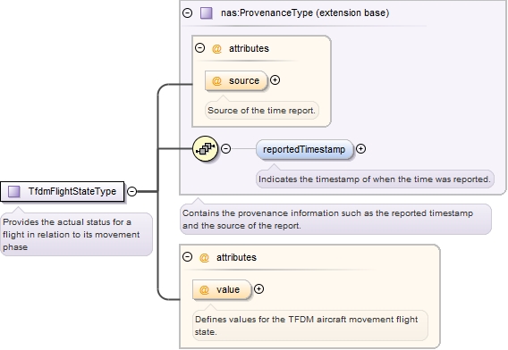Expand the source attribute details
This screenshot has height=350, width=508.
(x=275, y=79)
